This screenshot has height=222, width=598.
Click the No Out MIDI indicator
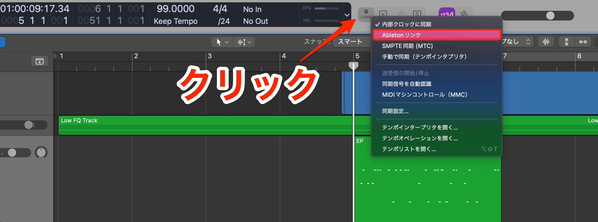click(x=256, y=21)
